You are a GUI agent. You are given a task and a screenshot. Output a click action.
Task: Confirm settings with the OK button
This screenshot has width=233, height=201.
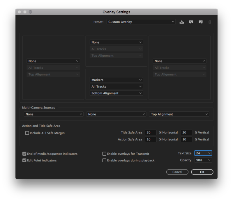[202, 172]
